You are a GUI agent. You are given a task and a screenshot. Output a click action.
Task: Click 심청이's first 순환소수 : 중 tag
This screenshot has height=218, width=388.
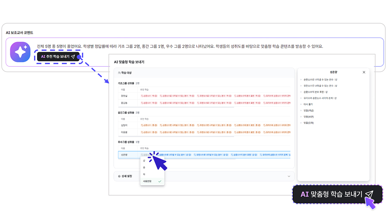[149, 125]
